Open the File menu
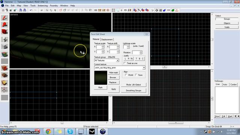Viewport: 240px width, 135px height. [7, 6]
